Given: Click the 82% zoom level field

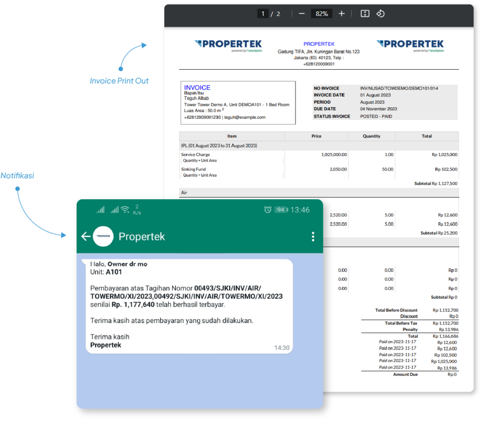Looking at the screenshot, I should (x=321, y=14).
